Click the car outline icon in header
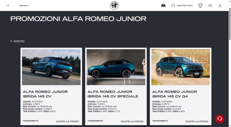 210,5
